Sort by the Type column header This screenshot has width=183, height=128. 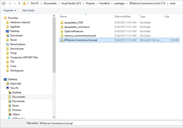[142, 17]
